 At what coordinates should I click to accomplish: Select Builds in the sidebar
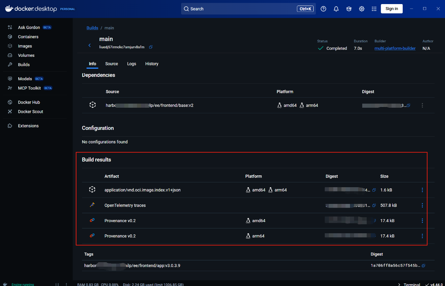pos(23,65)
